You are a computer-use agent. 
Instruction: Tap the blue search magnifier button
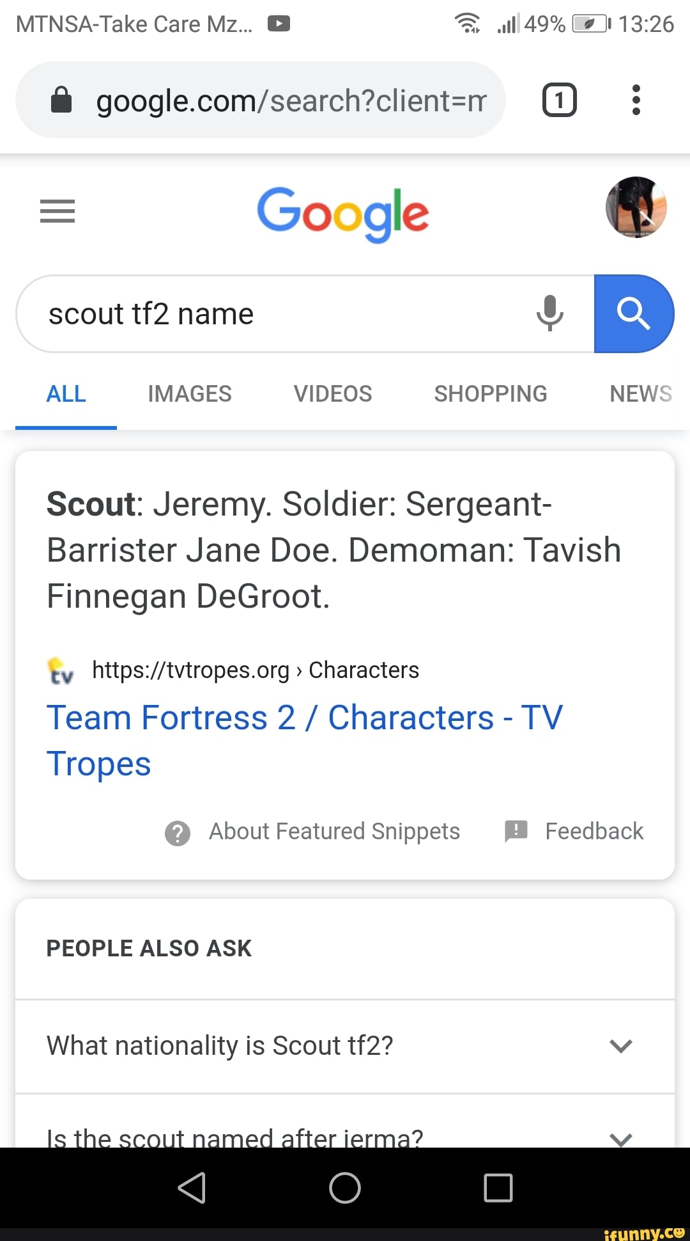(x=633, y=313)
